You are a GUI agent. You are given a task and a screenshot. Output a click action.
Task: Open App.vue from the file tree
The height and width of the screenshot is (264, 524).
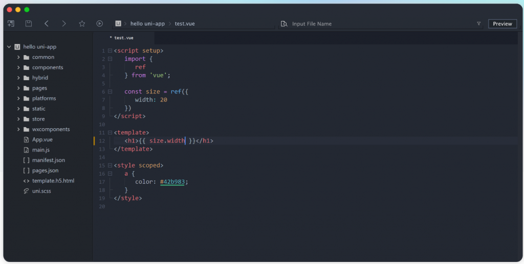42,140
